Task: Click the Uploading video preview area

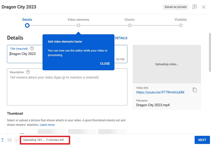Action: coord(167,64)
